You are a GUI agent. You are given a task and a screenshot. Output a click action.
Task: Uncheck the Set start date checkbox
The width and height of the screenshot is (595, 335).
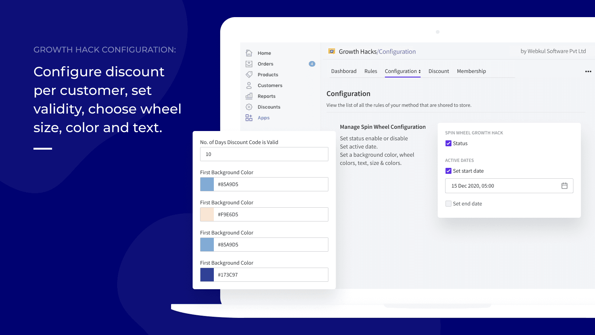point(448,171)
